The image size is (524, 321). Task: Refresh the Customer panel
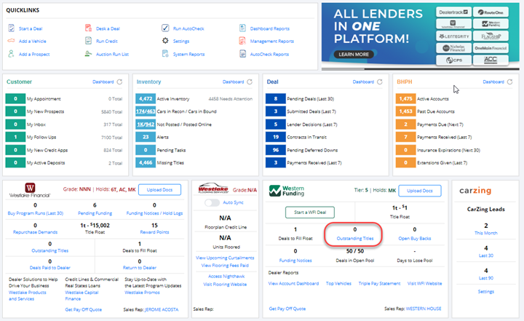[119, 82]
